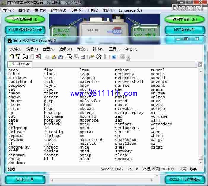Click the 'watchdogd' entry in terminal
Viewport: 208px width, 186px height.
tap(161, 124)
